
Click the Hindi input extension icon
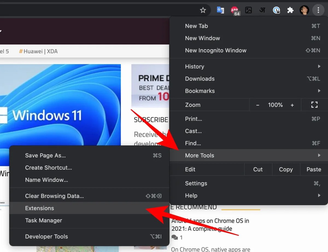click(262, 10)
